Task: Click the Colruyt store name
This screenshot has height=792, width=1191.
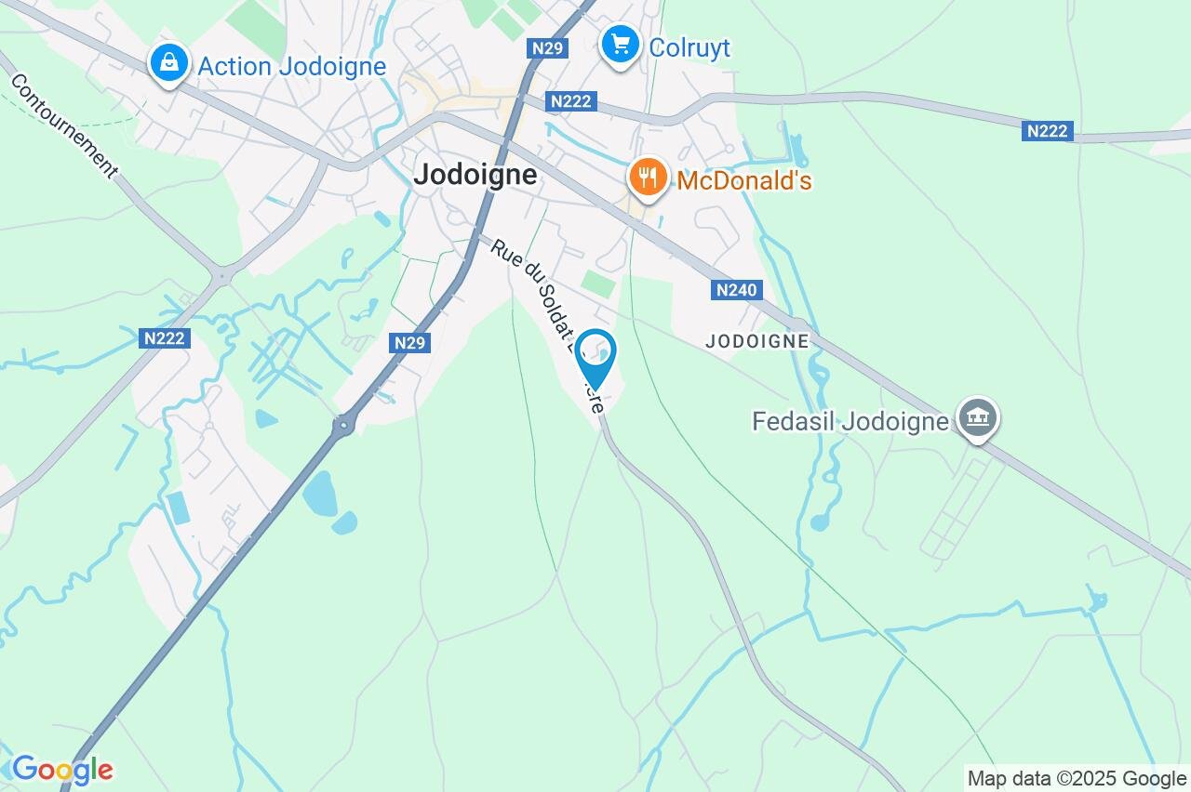Action: pos(689,47)
